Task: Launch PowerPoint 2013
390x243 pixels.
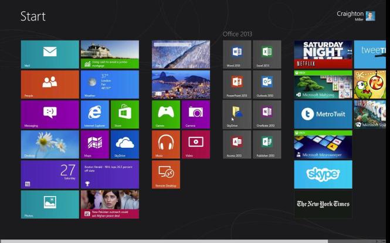Action: [x=237, y=85]
